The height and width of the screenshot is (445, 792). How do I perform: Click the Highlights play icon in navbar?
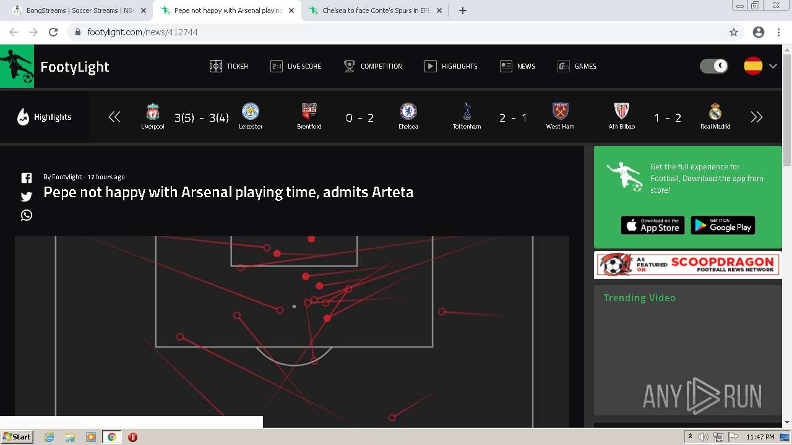[431, 66]
